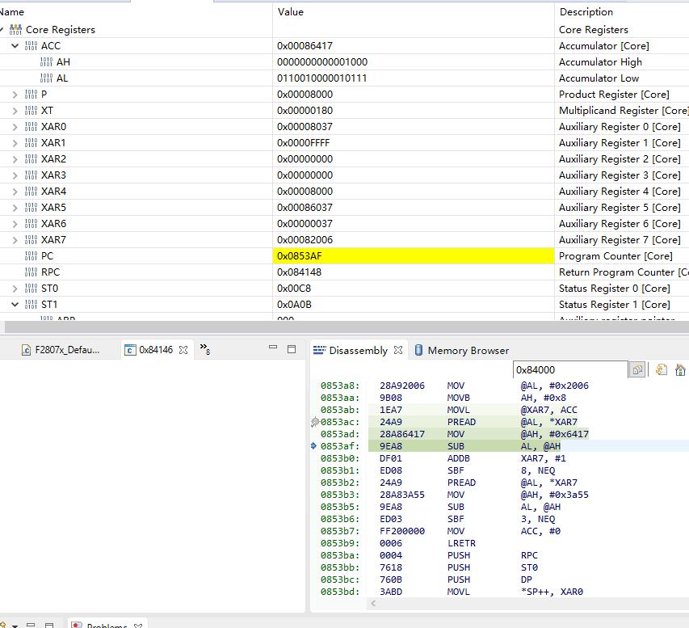The height and width of the screenshot is (628, 689).
Task: Collapse the ACC register node
Action: pos(15,46)
